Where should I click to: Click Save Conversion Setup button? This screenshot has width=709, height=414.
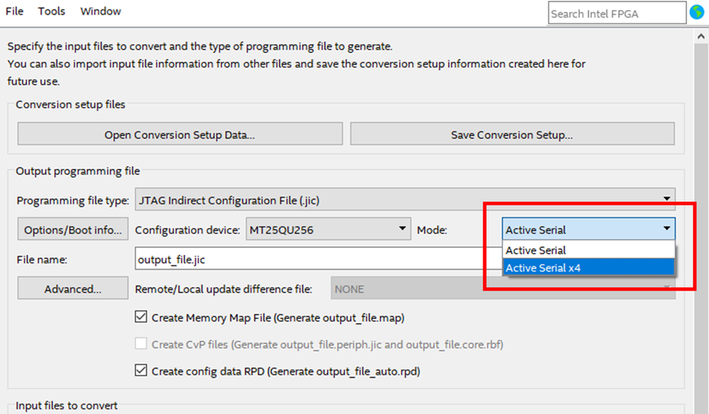[x=512, y=135]
